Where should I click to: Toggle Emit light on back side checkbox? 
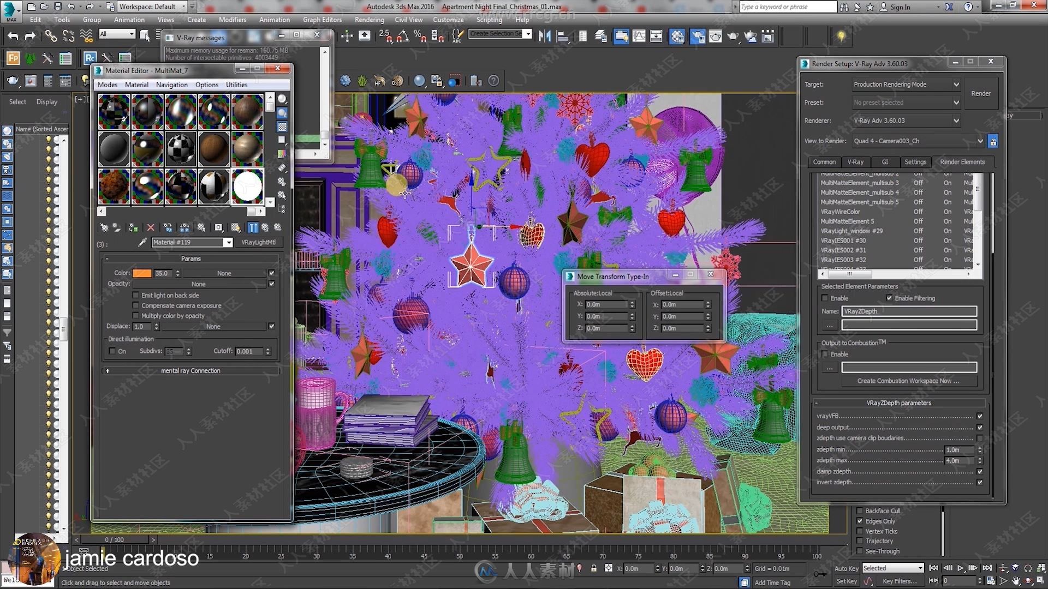[136, 295]
